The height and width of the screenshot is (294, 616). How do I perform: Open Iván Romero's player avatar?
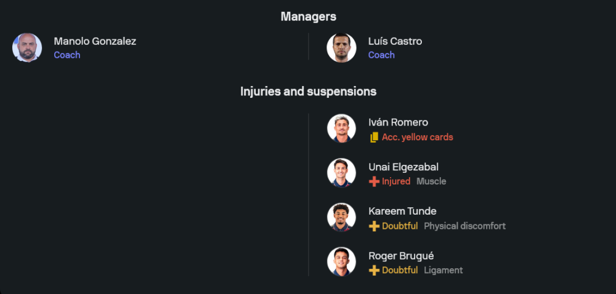point(341,129)
